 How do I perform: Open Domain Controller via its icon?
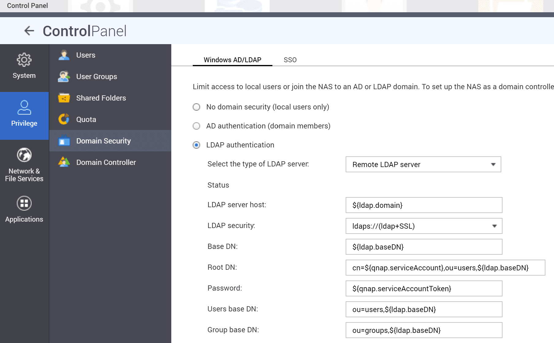pyautogui.click(x=64, y=162)
